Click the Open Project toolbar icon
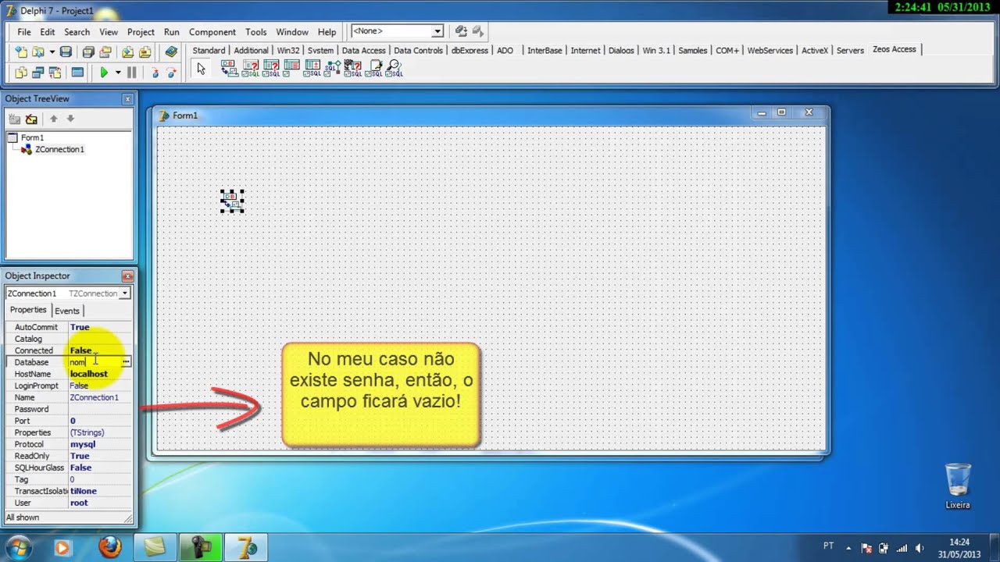Screen dimensions: 1000x562 (105, 52)
